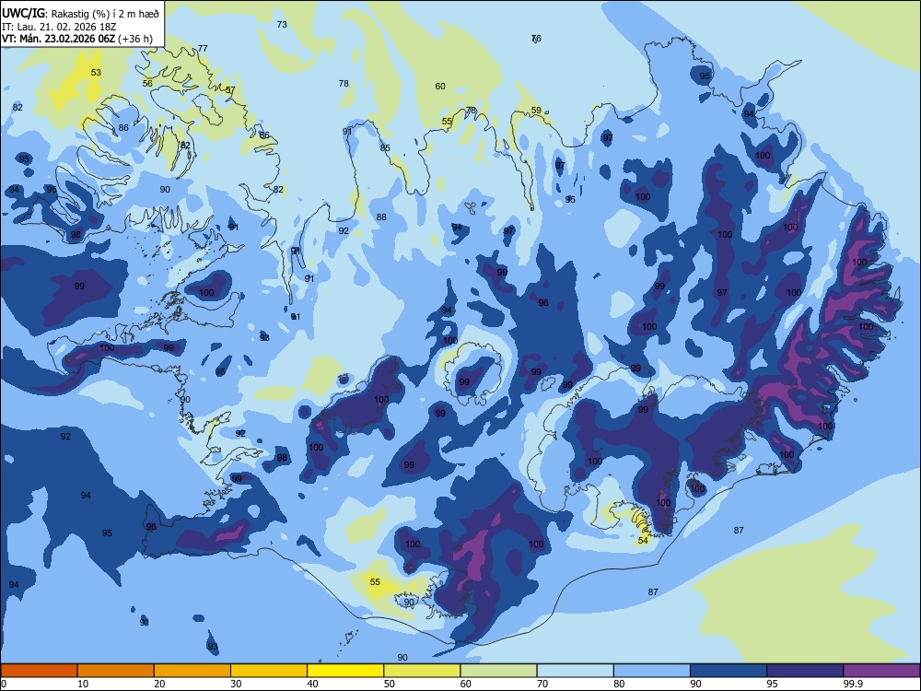Select the '10' legend scale tick label

(83, 684)
